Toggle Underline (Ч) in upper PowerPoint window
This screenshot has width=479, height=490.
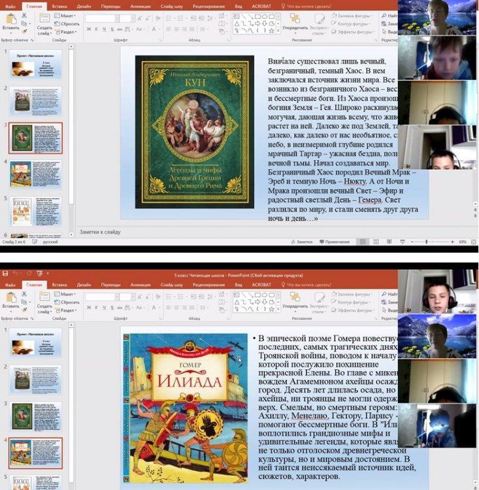click(104, 29)
